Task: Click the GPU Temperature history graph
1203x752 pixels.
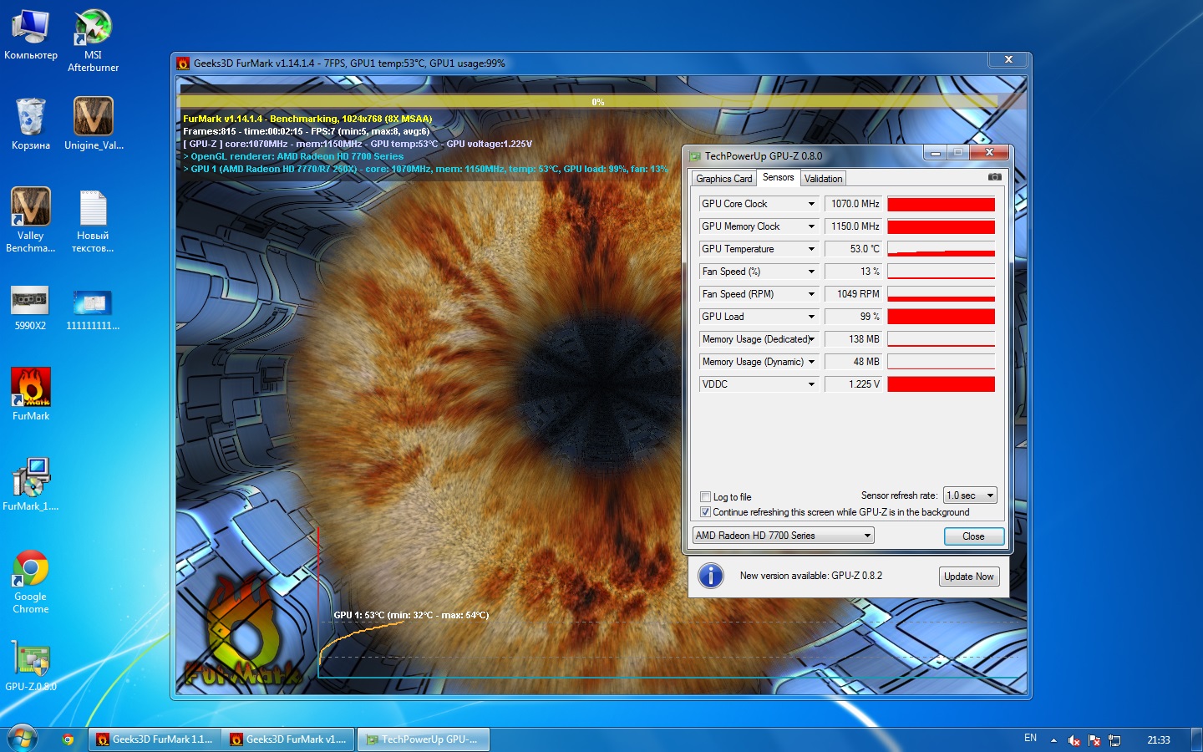Action: point(941,249)
